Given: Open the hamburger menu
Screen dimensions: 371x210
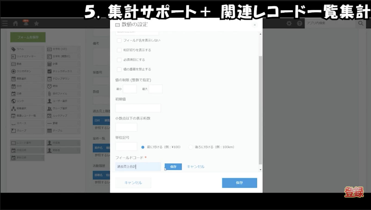Looking at the screenshot, I should tap(5, 23).
